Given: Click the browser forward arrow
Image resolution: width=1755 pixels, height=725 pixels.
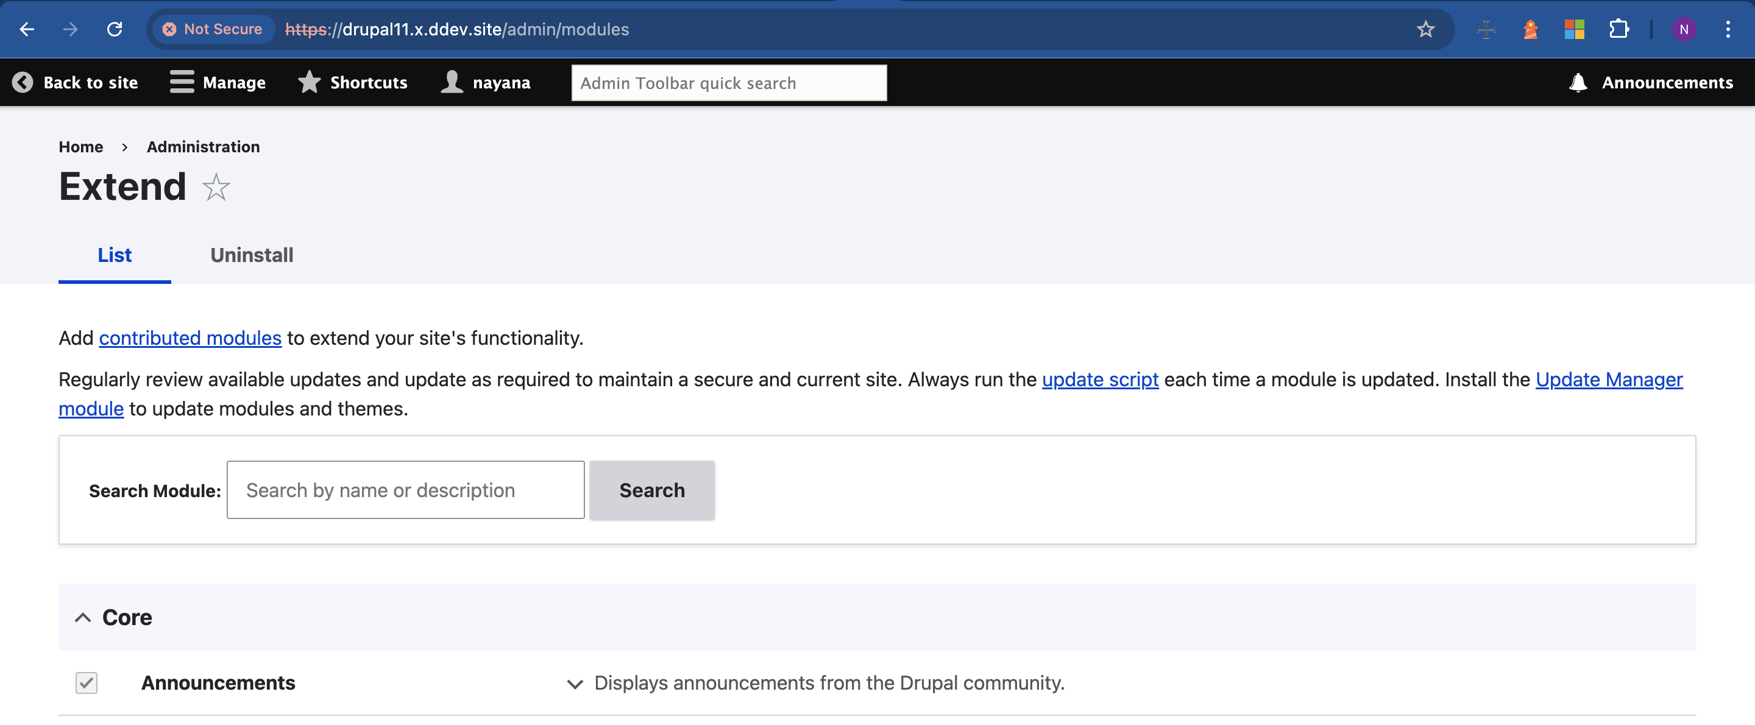Looking at the screenshot, I should click(x=71, y=29).
